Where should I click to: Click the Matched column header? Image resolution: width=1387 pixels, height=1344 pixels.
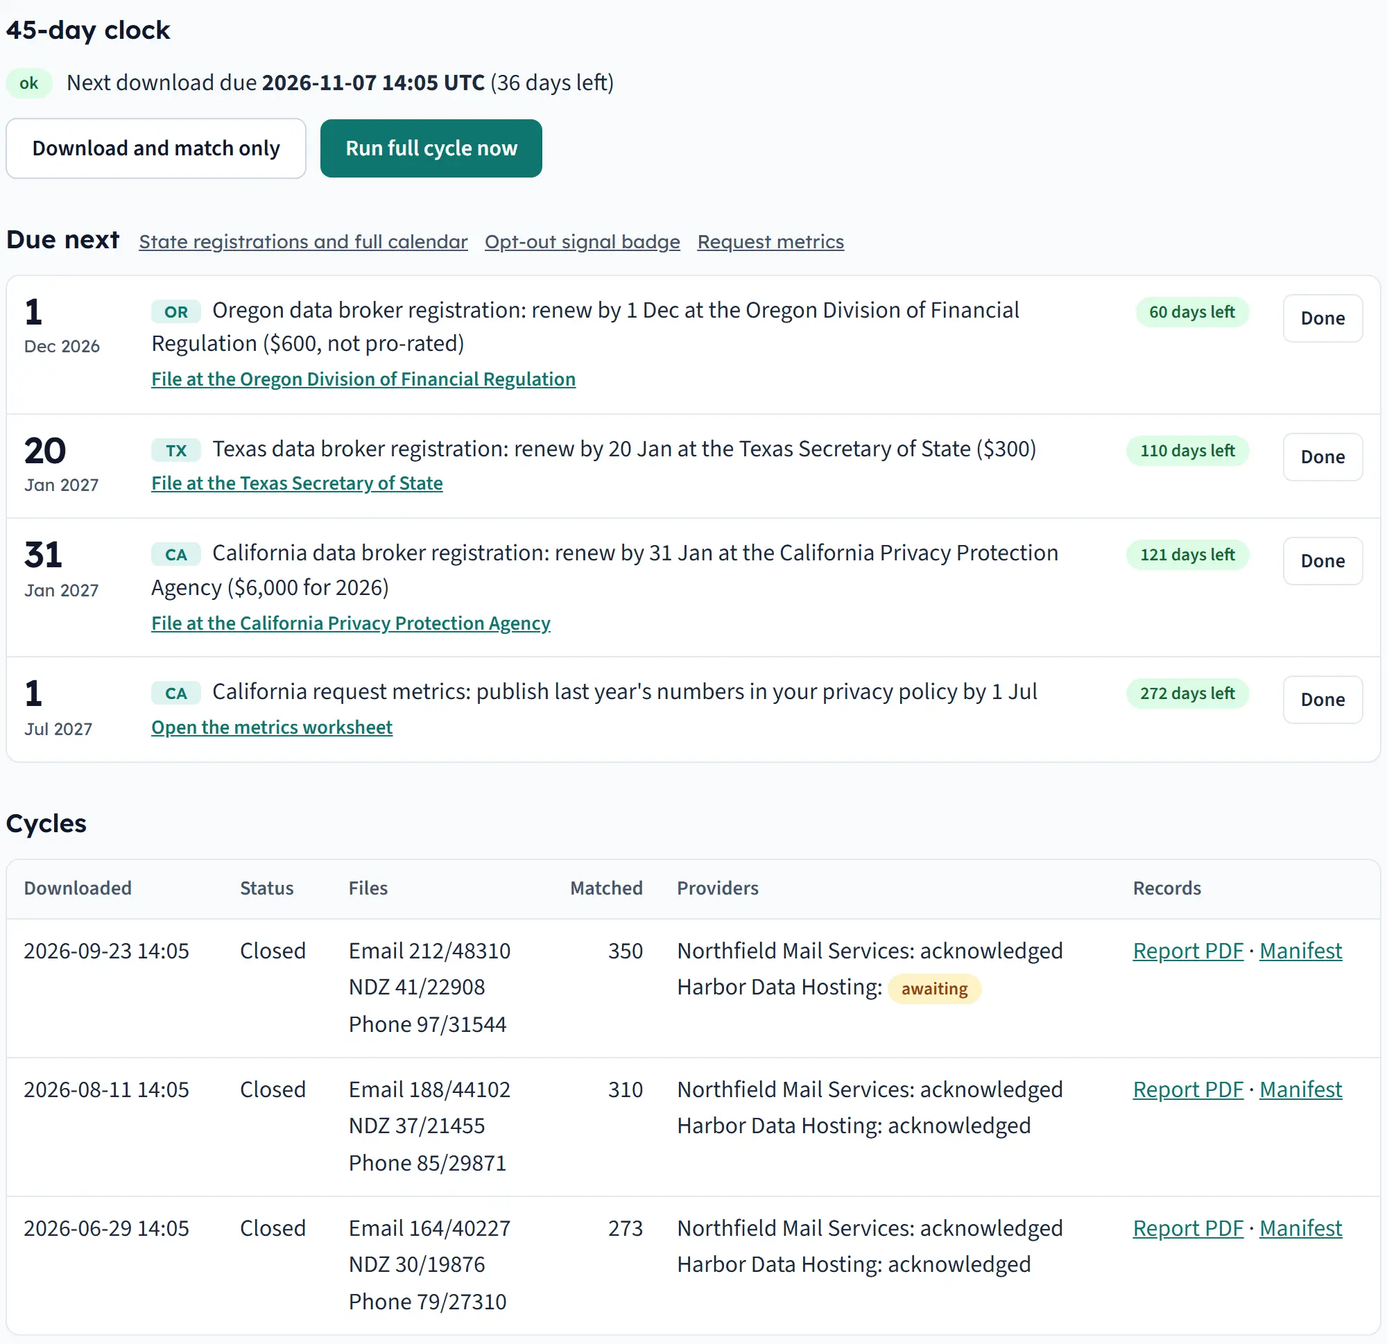click(606, 888)
